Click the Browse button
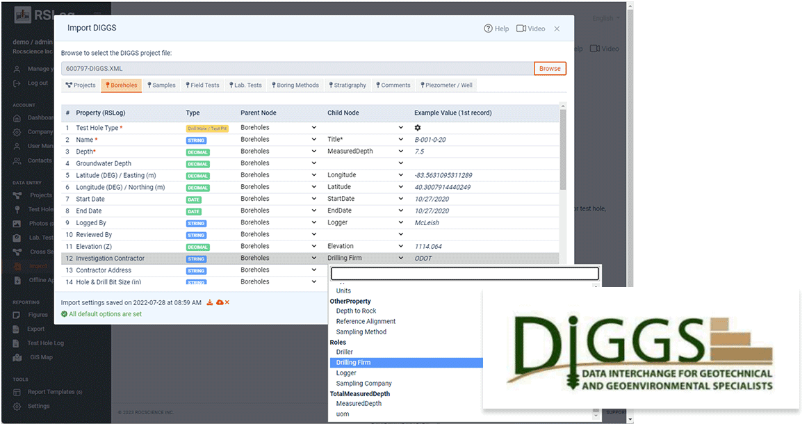 click(550, 68)
